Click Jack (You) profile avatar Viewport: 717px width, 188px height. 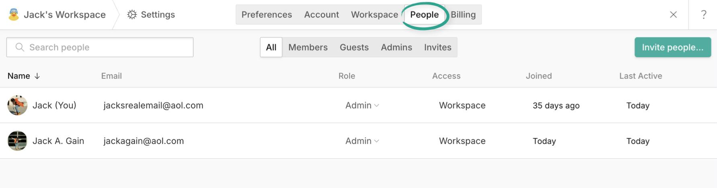coord(17,105)
